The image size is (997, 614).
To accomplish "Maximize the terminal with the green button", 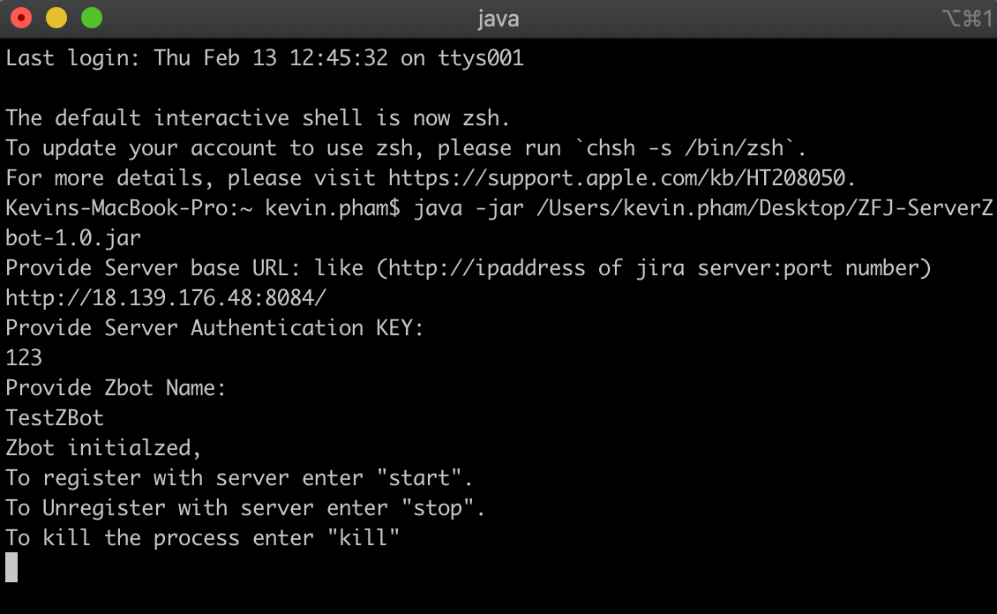I will (x=91, y=18).
